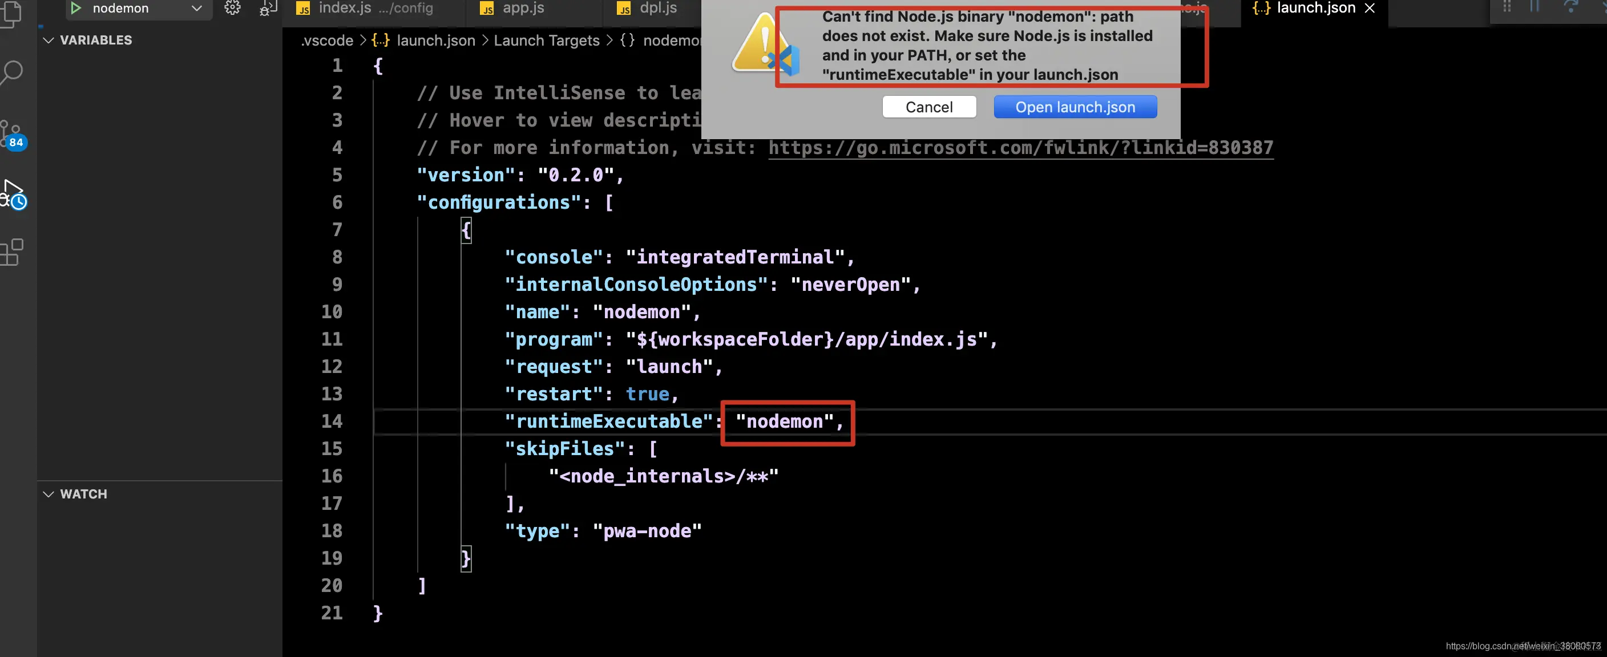This screenshot has height=657, width=1607.
Task: Collapse the VARIABLES section
Action: coord(49,40)
